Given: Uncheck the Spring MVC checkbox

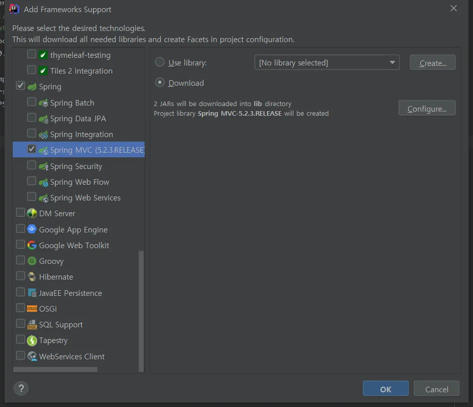Looking at the screenshot, I should [x=31, y=150].
